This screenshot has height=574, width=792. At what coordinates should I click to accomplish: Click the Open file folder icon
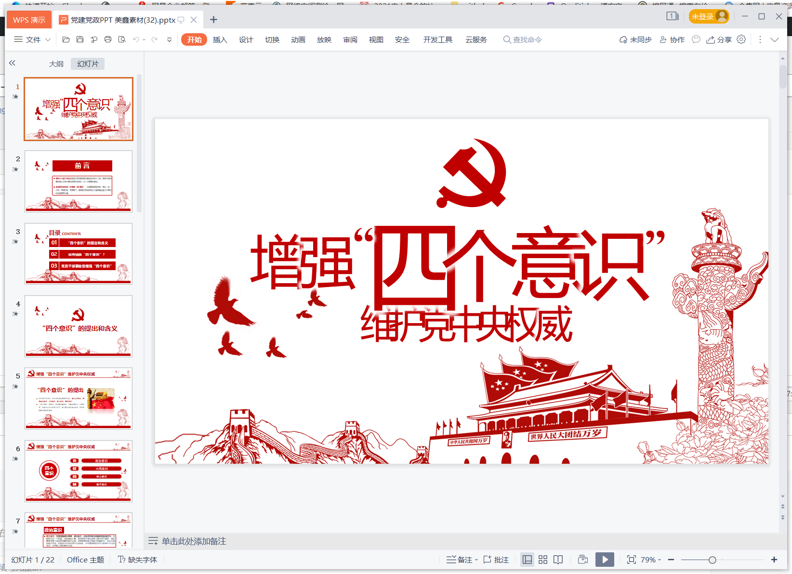pyautogui.click(x=66, y=39)
